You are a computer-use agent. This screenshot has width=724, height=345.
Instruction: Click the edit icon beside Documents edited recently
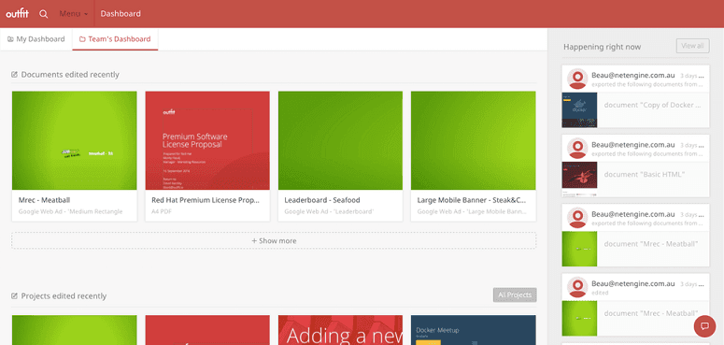[14, 75]
